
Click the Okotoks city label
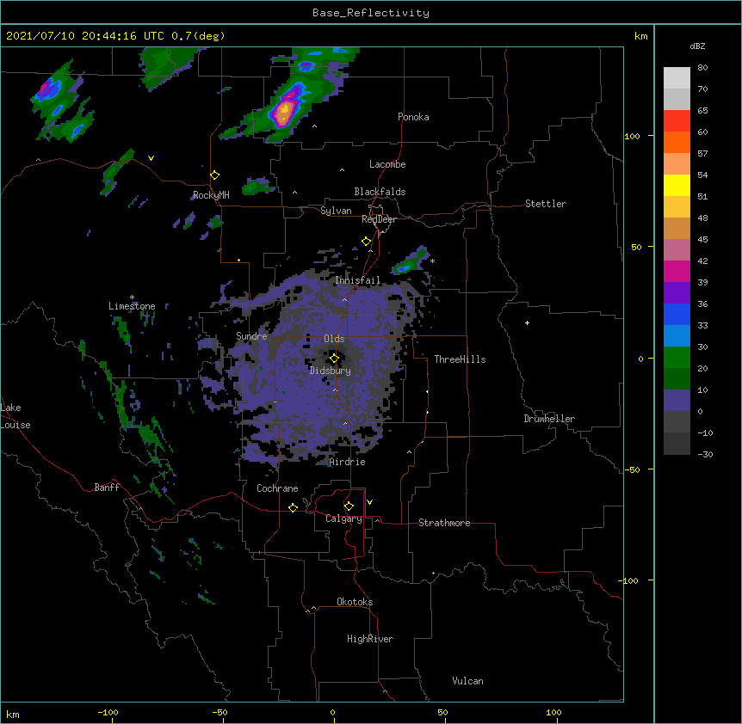pyautogui.click(x=355, y=602)
